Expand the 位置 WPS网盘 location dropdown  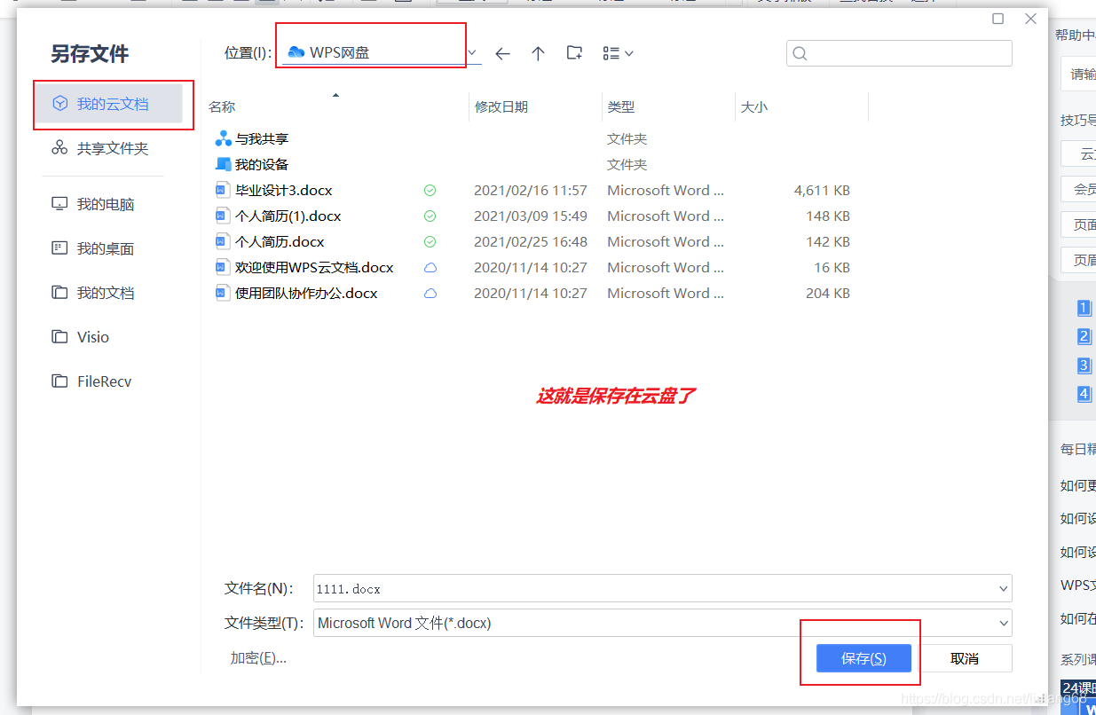472,53
